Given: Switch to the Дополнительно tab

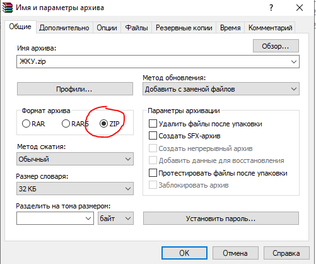Looking at the screenshot, I should pos(64,28).
